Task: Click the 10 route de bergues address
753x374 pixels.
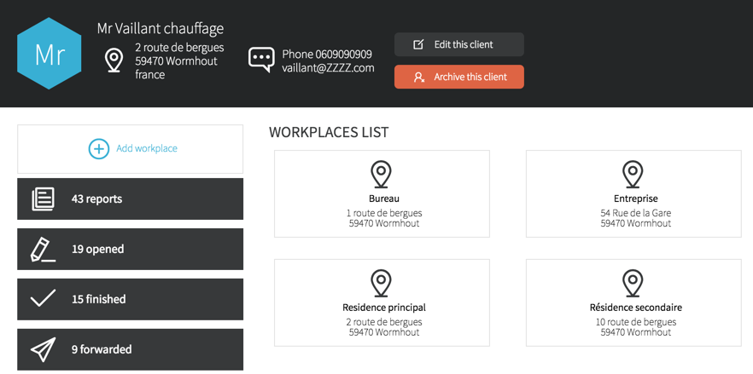Action: coord(636,322)
